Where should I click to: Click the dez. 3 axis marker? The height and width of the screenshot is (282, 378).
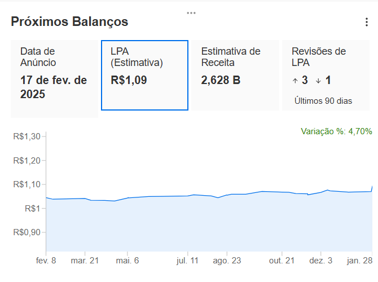click(320, 261)
